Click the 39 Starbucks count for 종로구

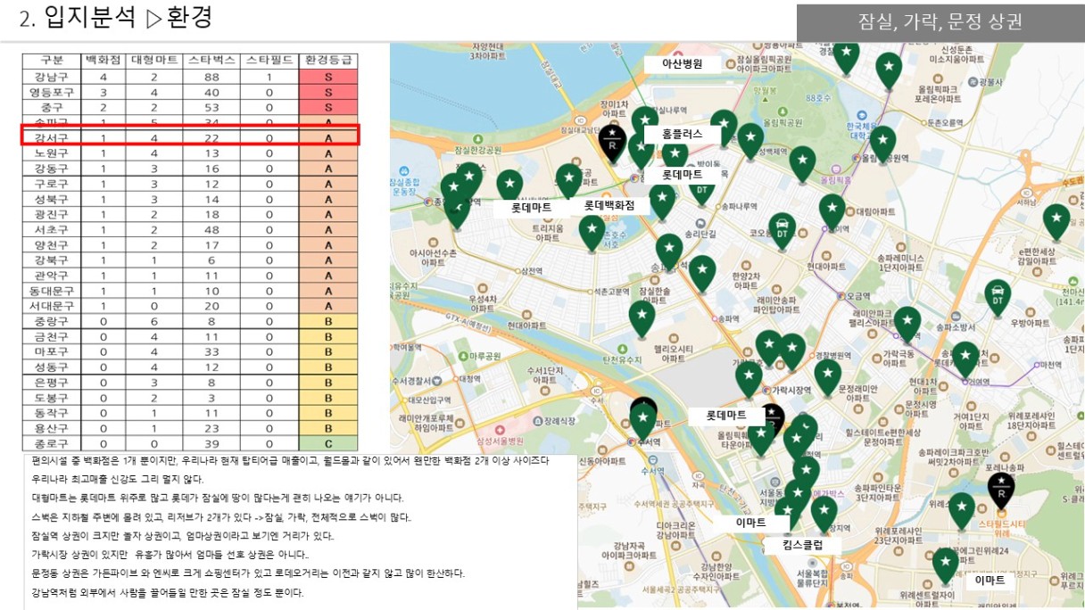click(x=211, y=443)
